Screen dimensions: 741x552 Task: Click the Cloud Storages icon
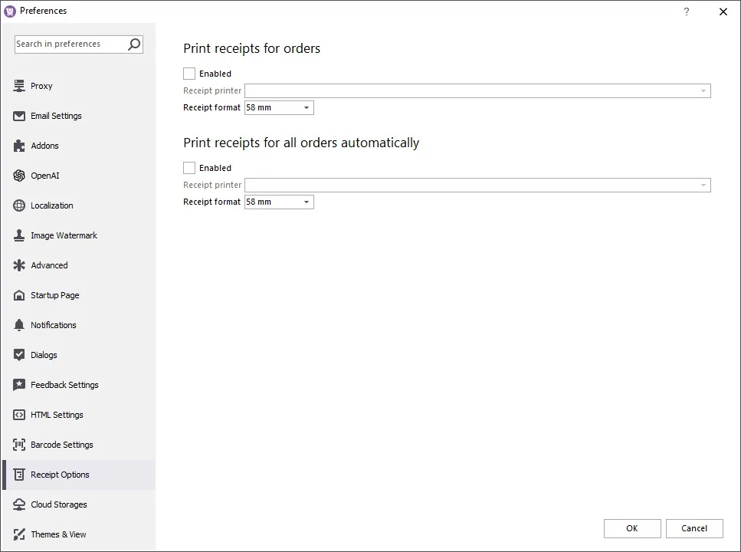click(x=19, y=504)
